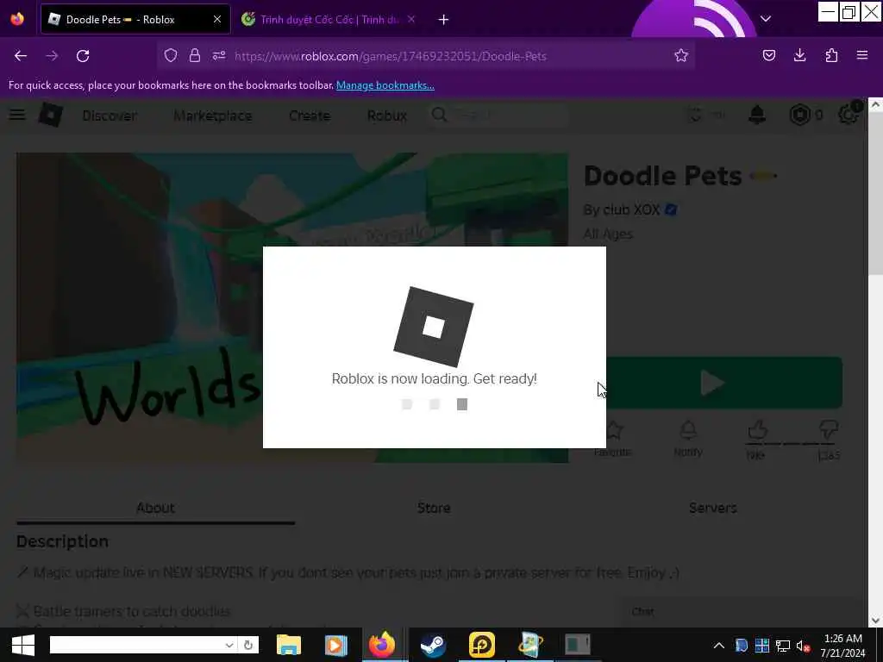Click the Roblox logo home icon
The image size is (883, 662).
51,115
